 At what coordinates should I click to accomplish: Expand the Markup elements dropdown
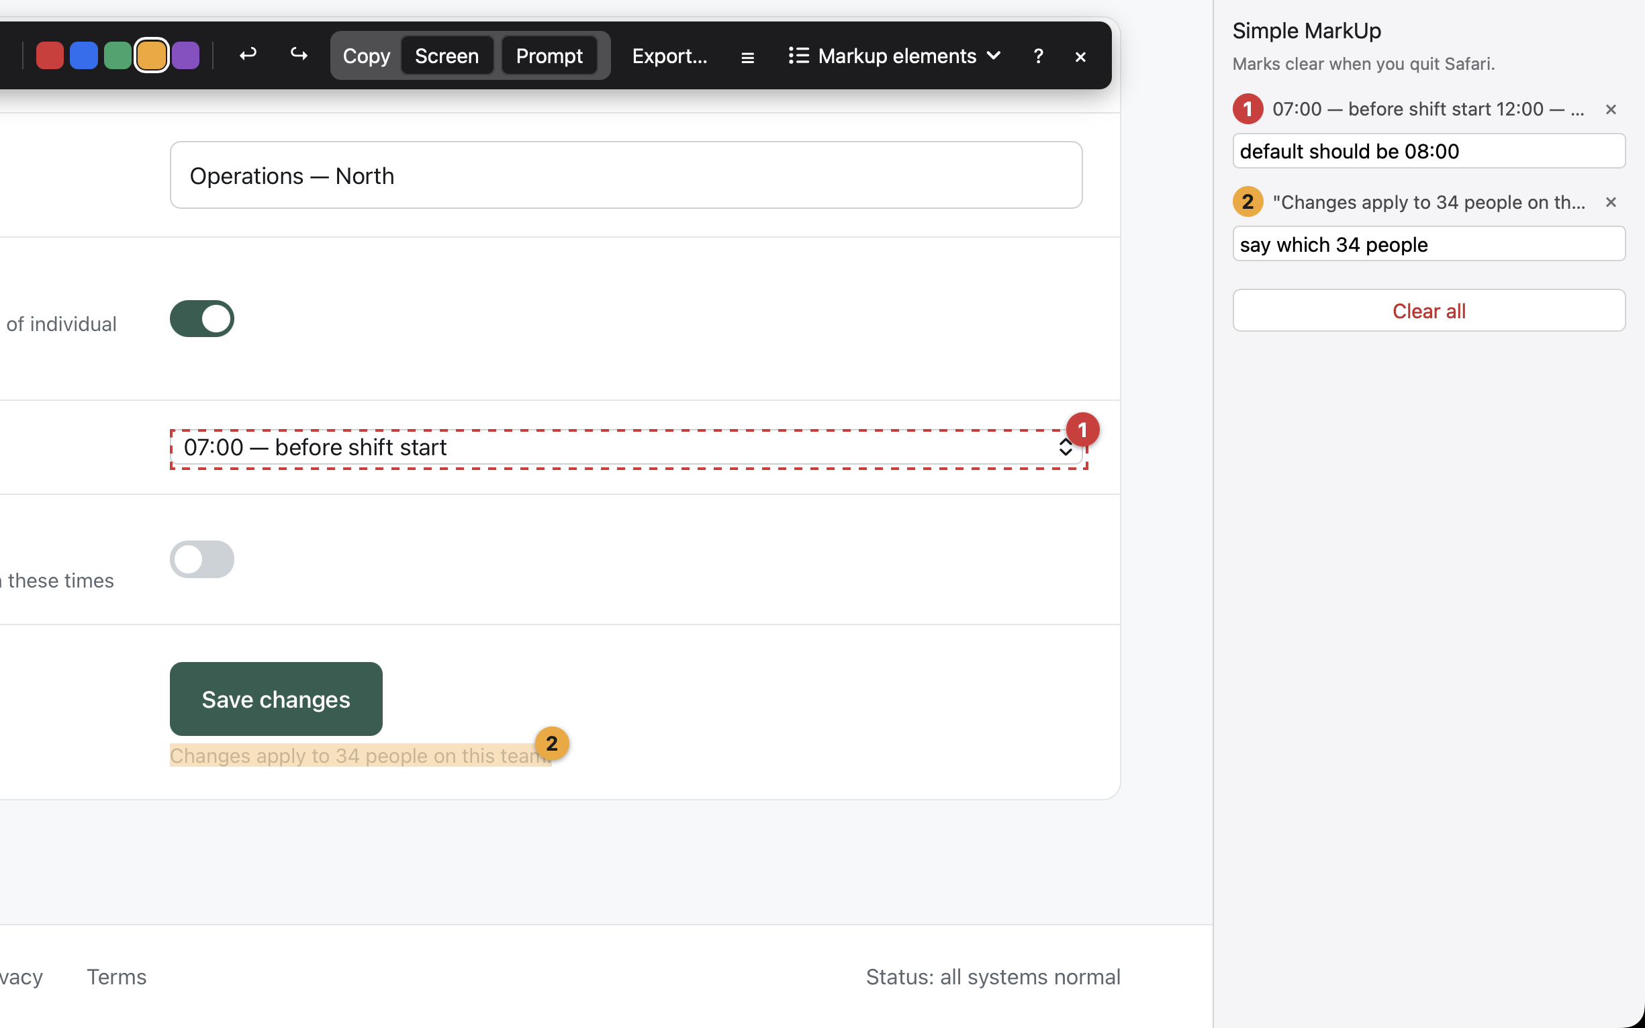[x=895, y=56]
